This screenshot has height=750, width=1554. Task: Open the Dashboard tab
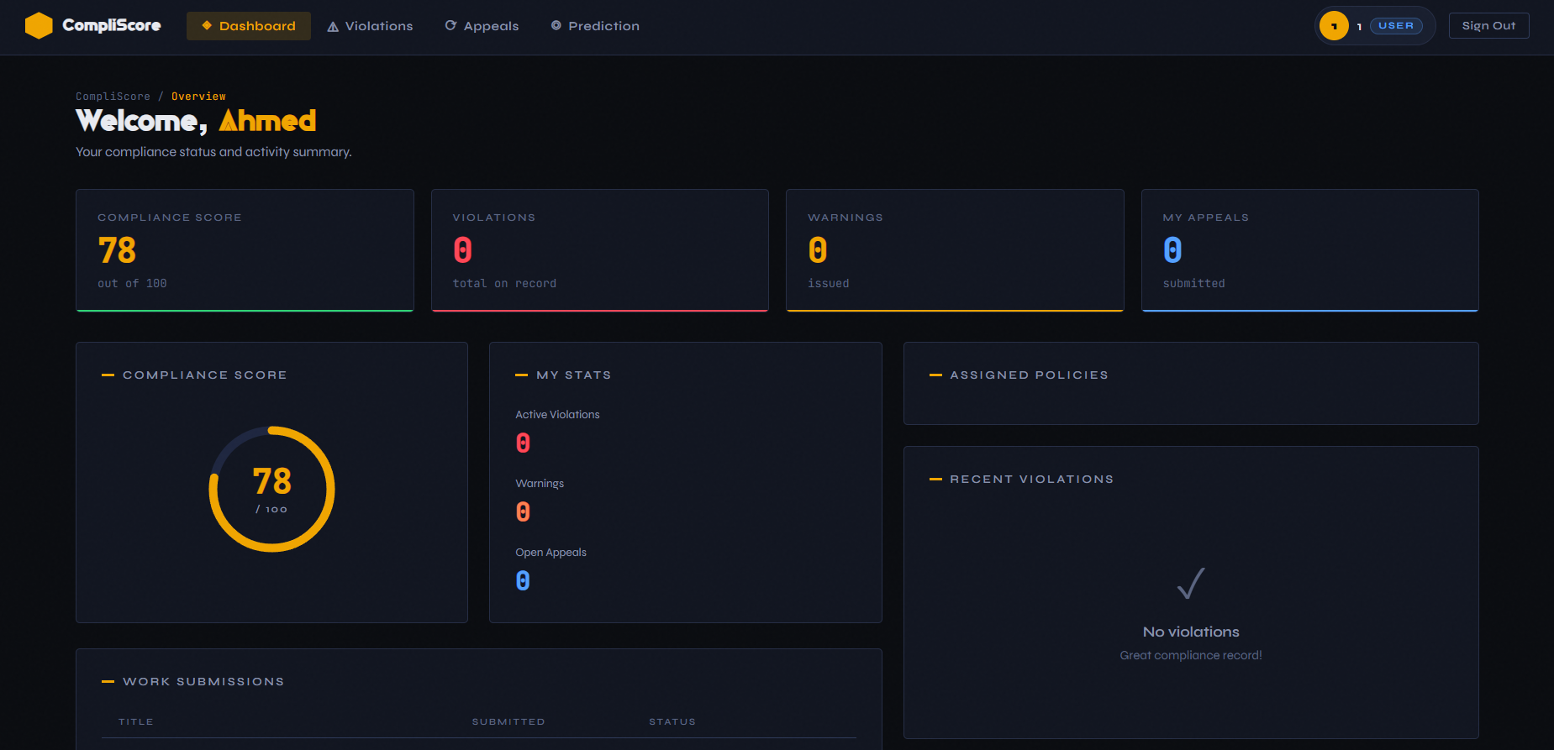point(249,26)
